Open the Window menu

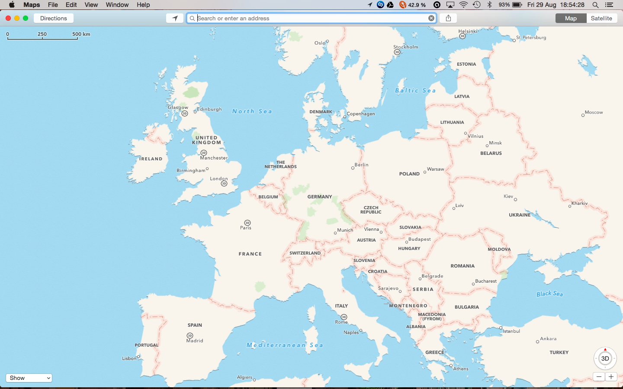117,5
